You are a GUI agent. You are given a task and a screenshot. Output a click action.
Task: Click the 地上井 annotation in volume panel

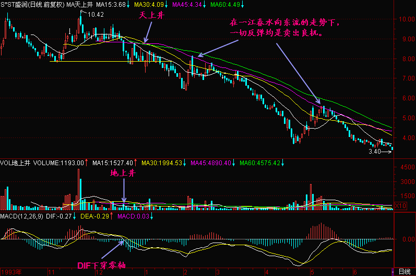pos(123,173)
